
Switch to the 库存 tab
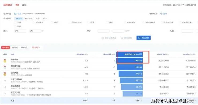[x=24, y=5]
